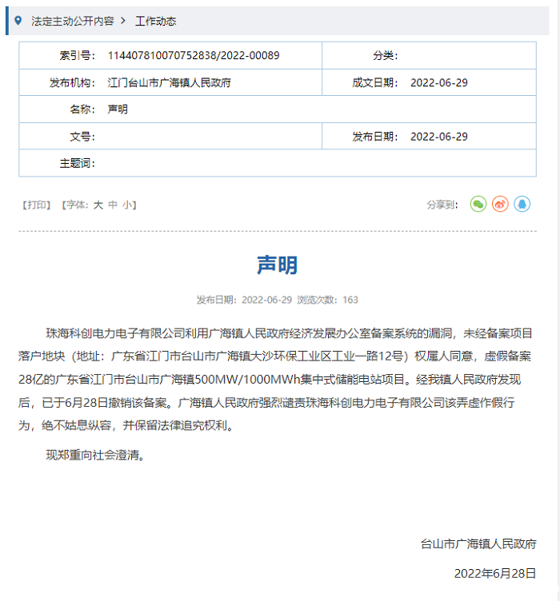This screenshot has height=601, width=560.
Task: Share the statement to Weibo
Action: (500, 205)
